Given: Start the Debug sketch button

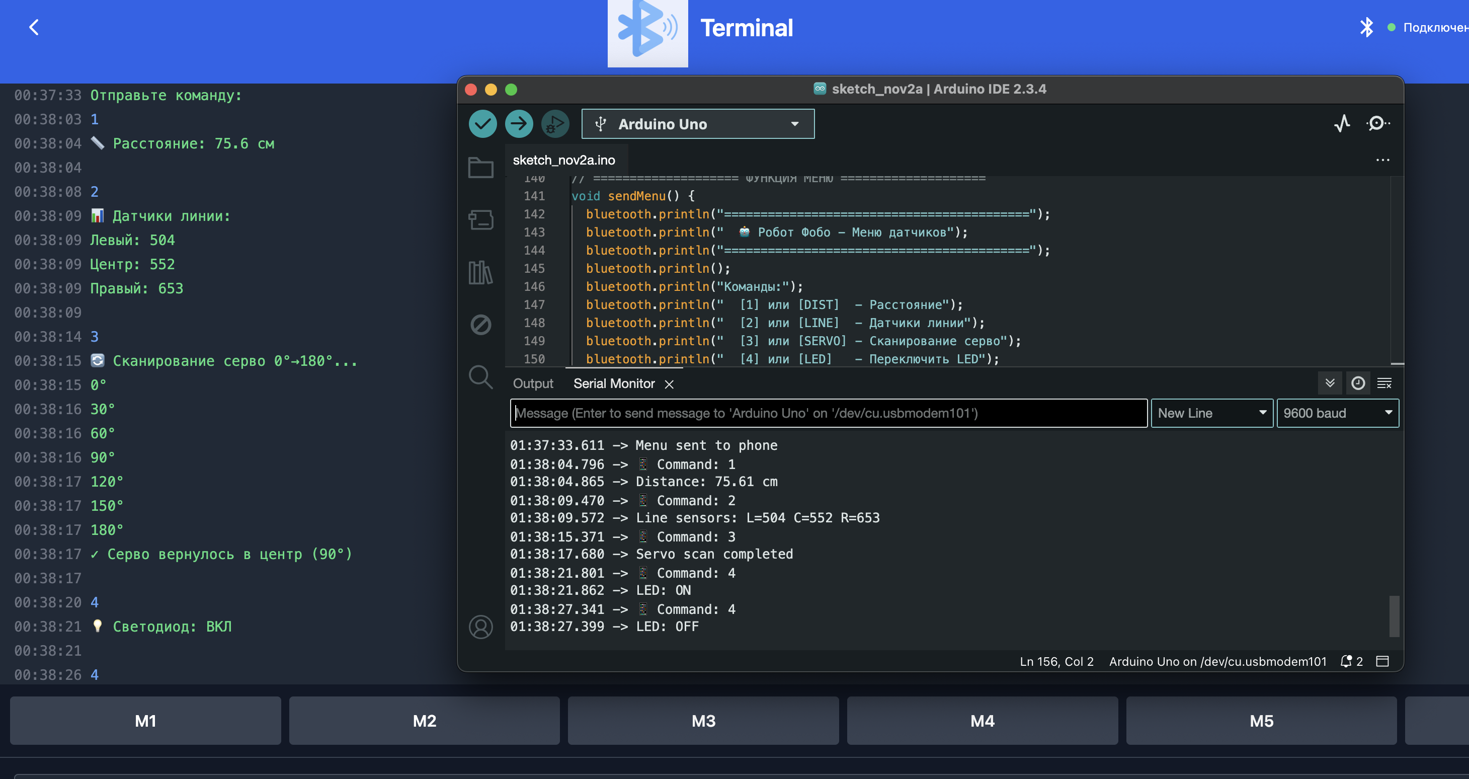Looking at the screenshot, I should coord(555,124).
